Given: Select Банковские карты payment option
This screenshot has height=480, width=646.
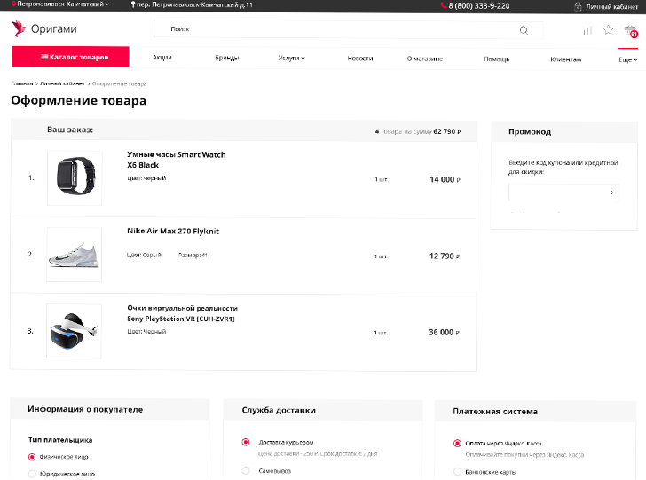Looking at the screenshot, I should [457, 471].
